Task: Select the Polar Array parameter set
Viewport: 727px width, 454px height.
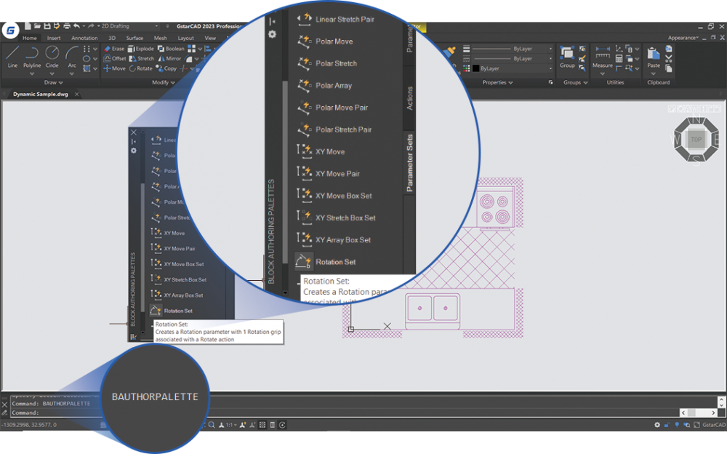Action: [x=324, y=85]
